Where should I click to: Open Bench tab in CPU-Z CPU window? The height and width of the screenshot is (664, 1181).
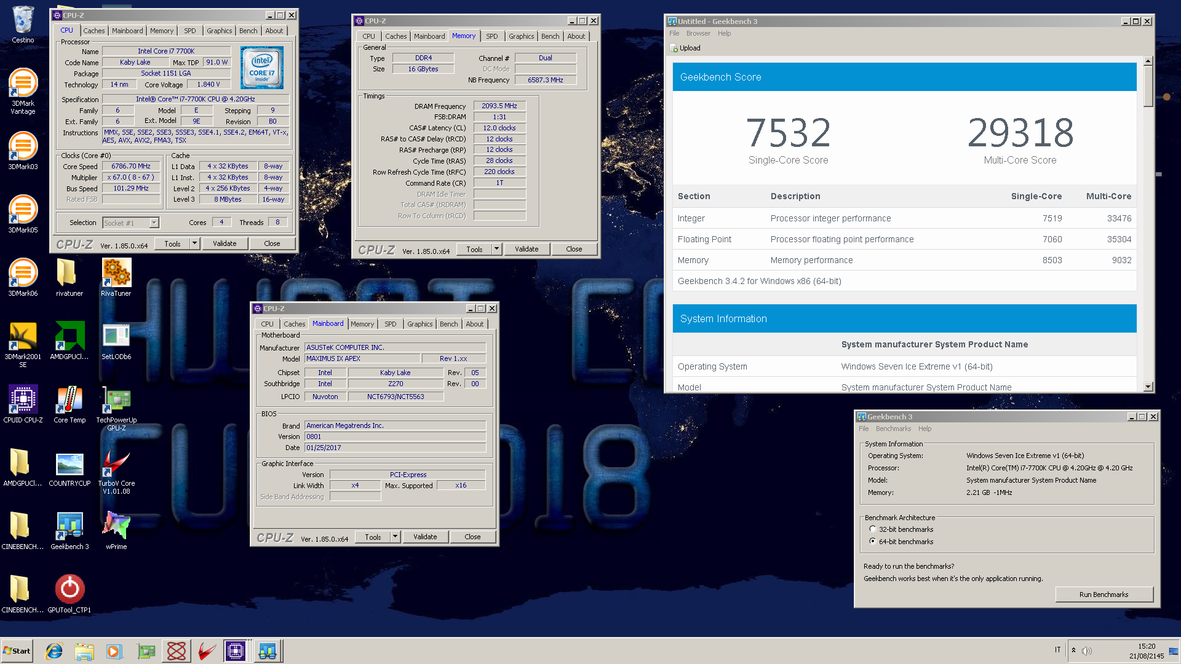(x=249, y=31)
